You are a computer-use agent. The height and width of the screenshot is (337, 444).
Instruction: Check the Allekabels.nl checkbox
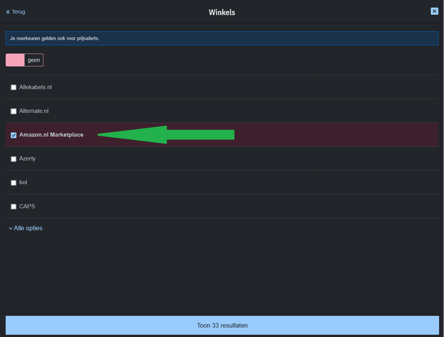coord(13,87)
